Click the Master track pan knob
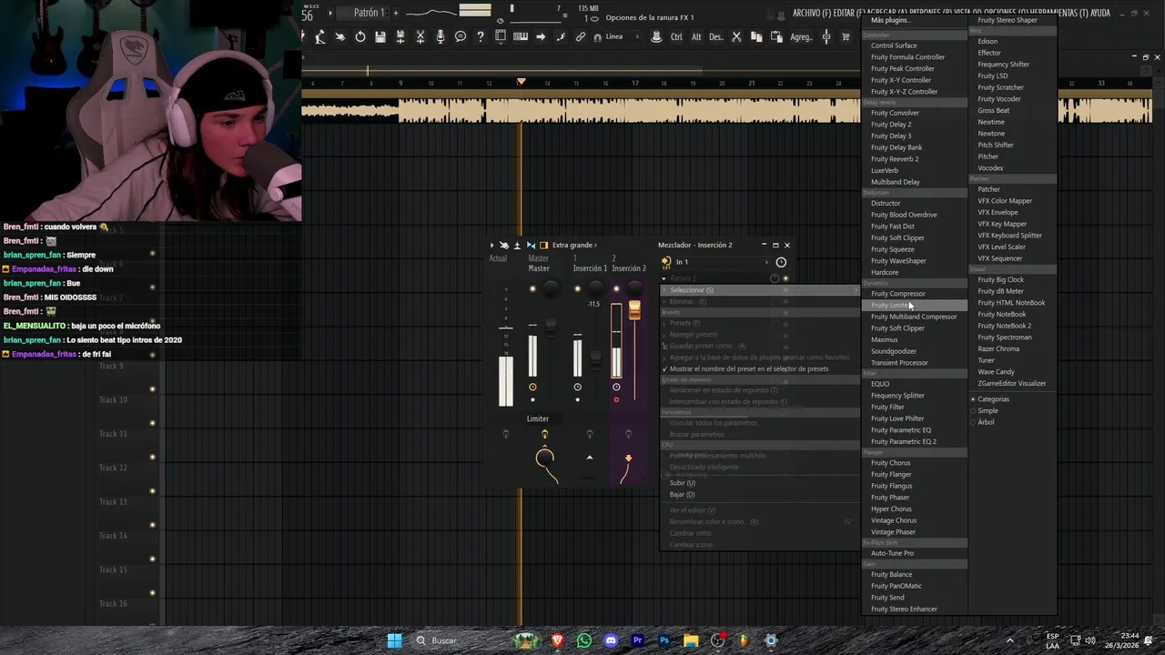Image resolution: width=1165 pixels, height=655 pixels. click(x=551, y=289)
